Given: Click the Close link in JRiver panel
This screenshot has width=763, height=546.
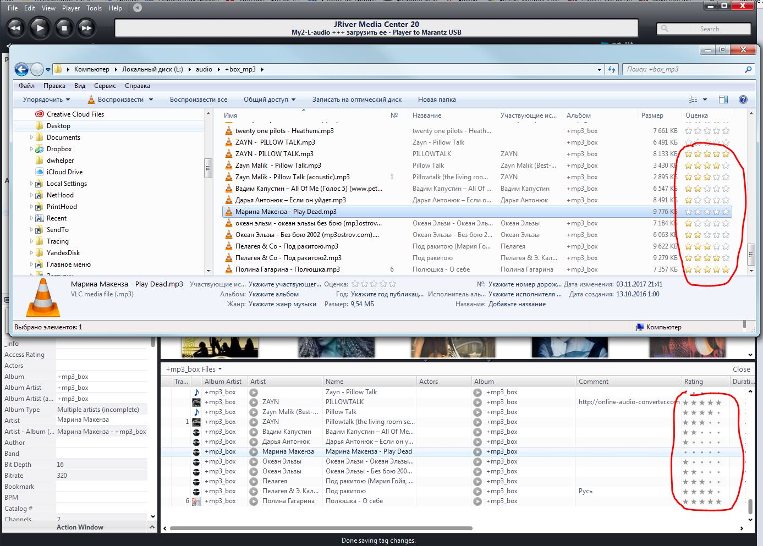Looking at the screenshot, I should pos(741,369).
